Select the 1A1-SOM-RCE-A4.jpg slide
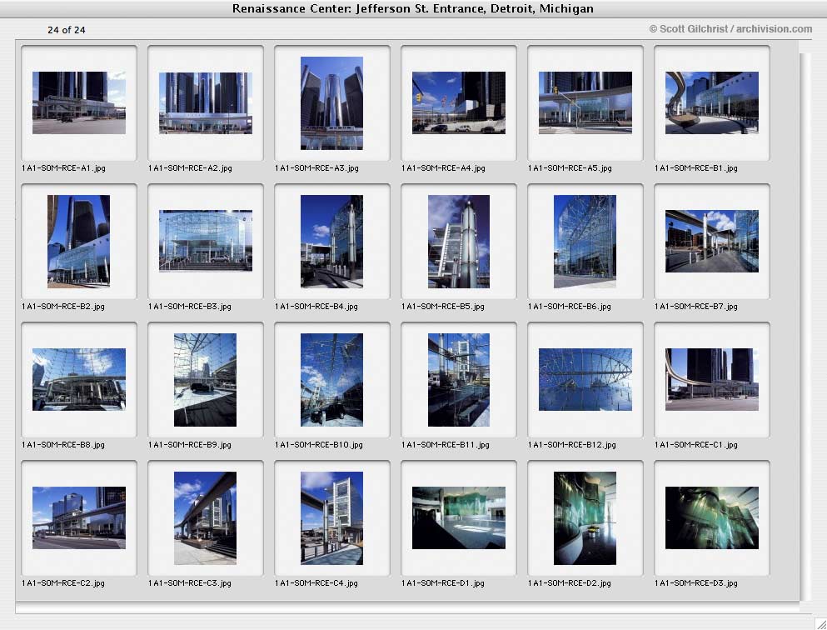Viewport: 827px width, 630px height. click(x=459, y=102)
